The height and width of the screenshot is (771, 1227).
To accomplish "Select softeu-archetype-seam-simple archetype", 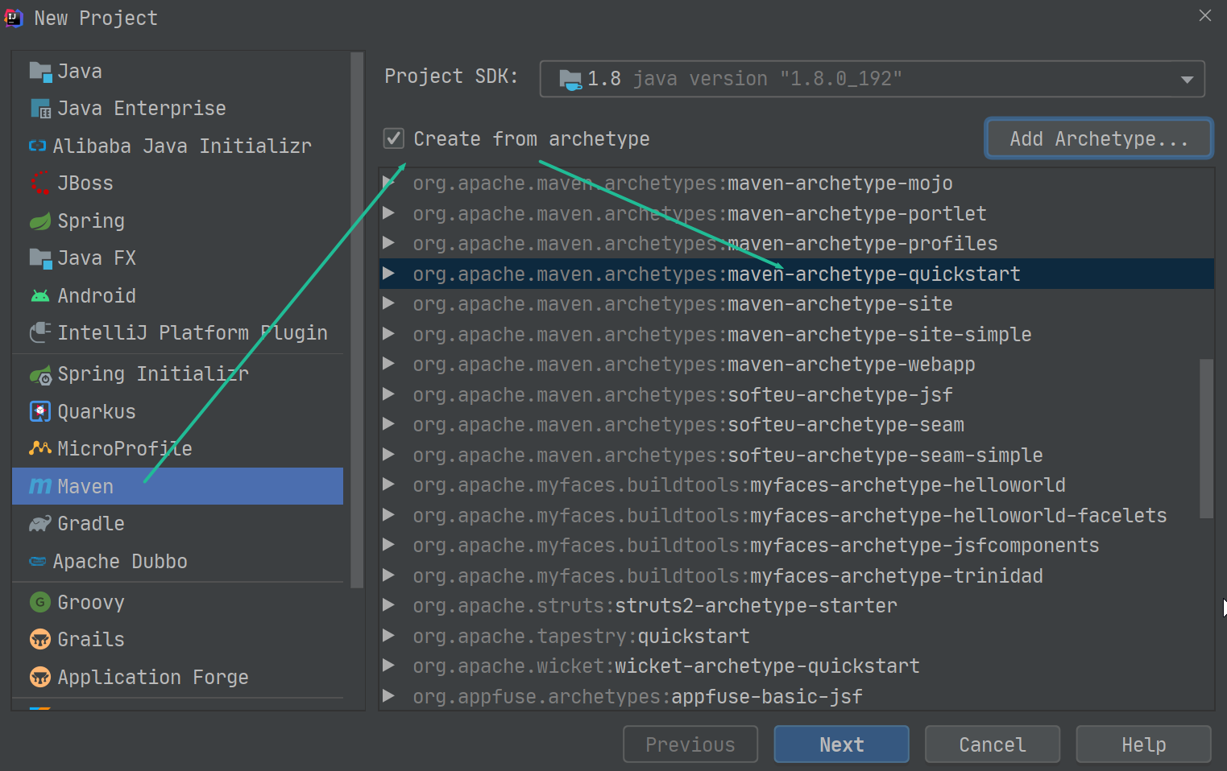I will [x=797, y=455].
